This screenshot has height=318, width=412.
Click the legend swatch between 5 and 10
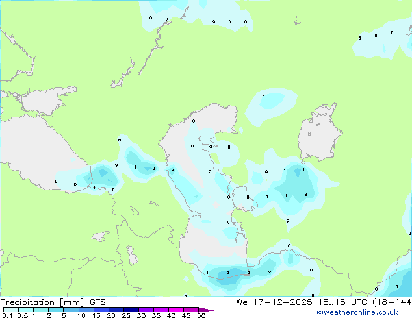tap(71, 310)
